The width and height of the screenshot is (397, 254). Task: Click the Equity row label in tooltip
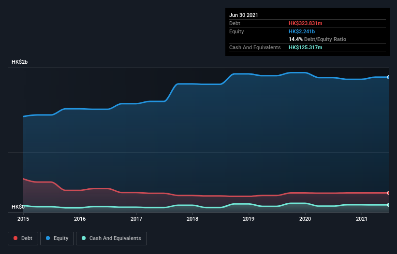pos(236,31)
